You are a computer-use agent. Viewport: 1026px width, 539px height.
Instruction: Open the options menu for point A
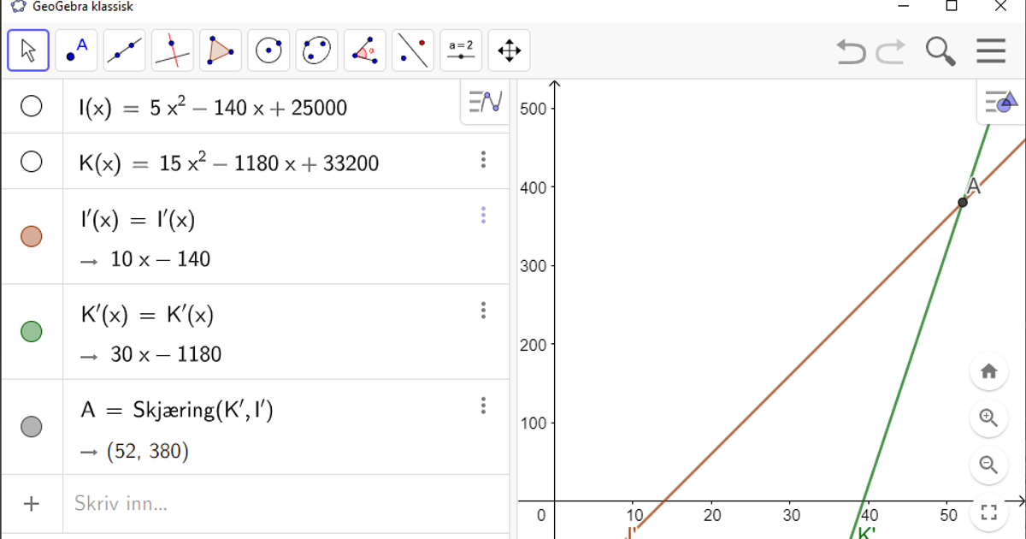484,405
